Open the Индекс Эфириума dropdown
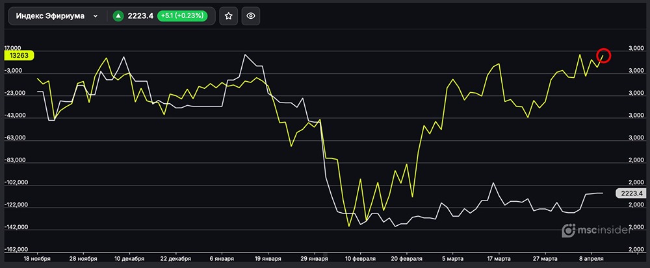This screenshot has width=650, height=268. pos(57,16)
